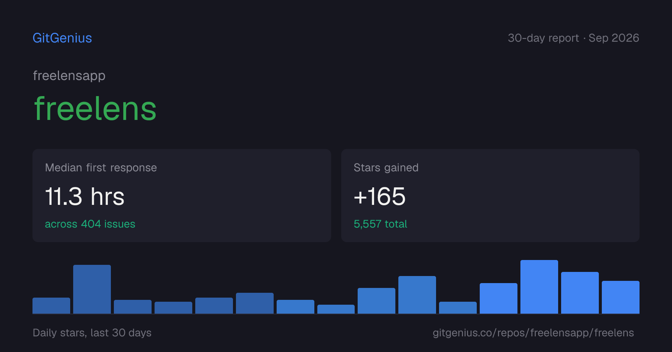Click the 30-day report Sep 2026 label
The width and height of the screenshot is (672, 352).
pos(573,38)
